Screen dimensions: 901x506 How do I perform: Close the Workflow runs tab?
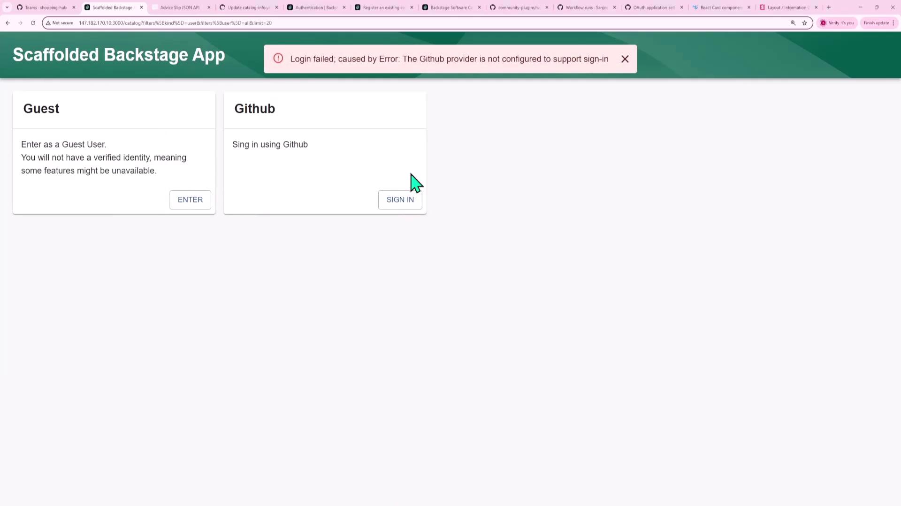point(614,7)
